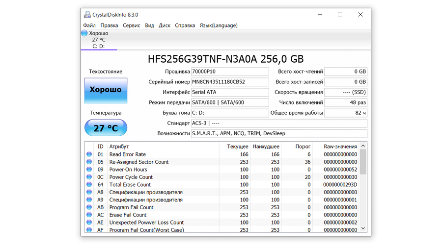Click the Стандарт field ACS-3

tap(279, 123)
